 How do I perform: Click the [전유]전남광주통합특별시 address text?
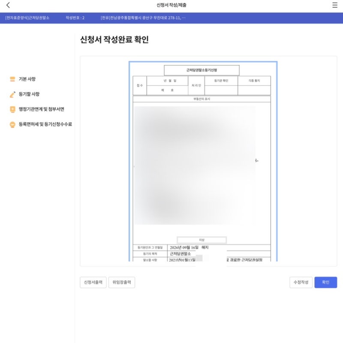tap(143, 18)
